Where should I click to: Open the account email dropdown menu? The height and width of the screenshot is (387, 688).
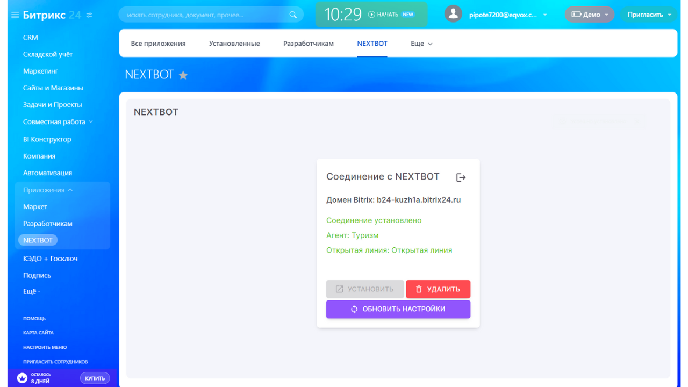tap(545, 15)
